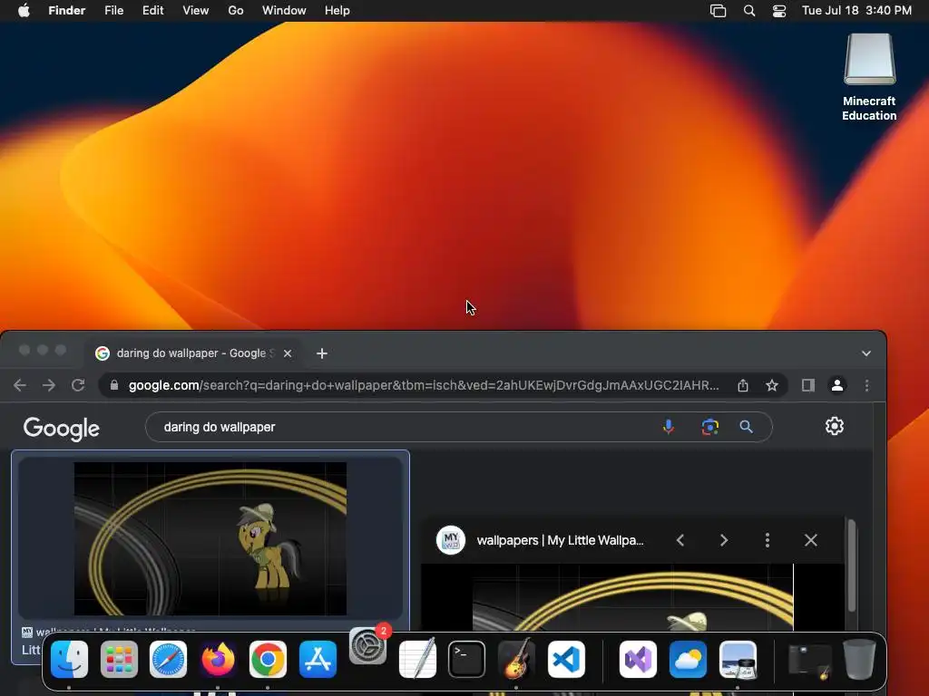The height and width of the screenshot is (696, 929).
Task: Show previous image in preview panel
Action: click(x=680, y=540)
